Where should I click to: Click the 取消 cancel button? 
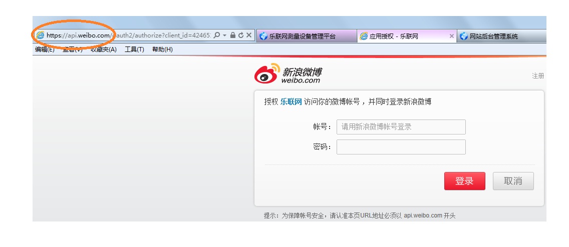pos(513,181)
